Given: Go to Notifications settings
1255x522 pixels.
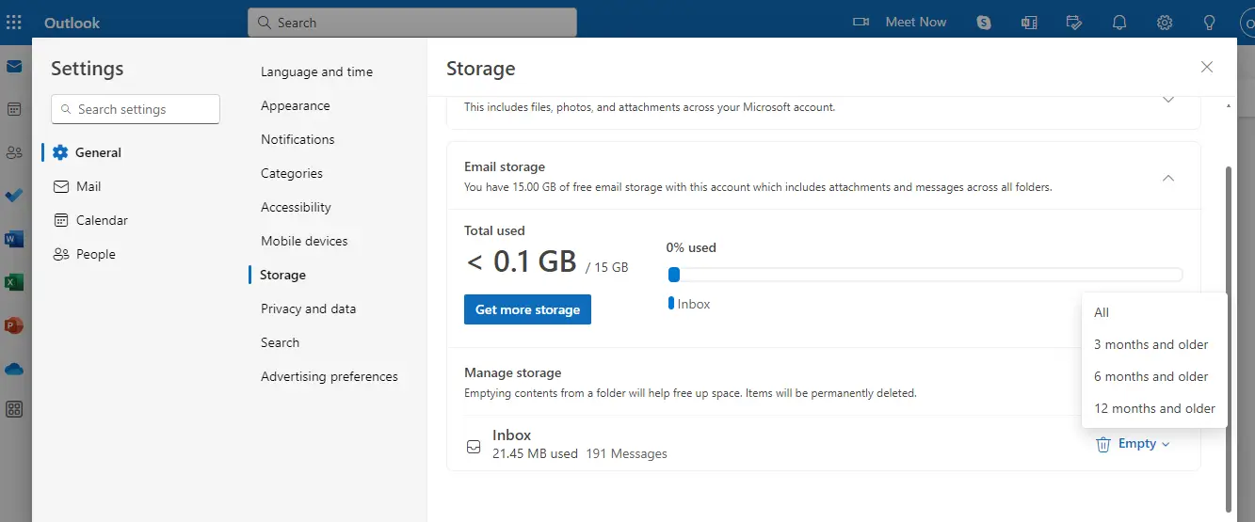Looking at the screenshot, I should pyautogui.click(x=298, y=139).
